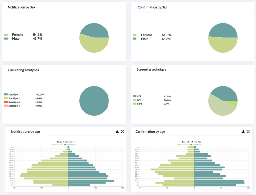This screenshot has height=195, width=256.
Task: Expand Confirmation by age chart to fullscreen
Action: coord(248,131)
